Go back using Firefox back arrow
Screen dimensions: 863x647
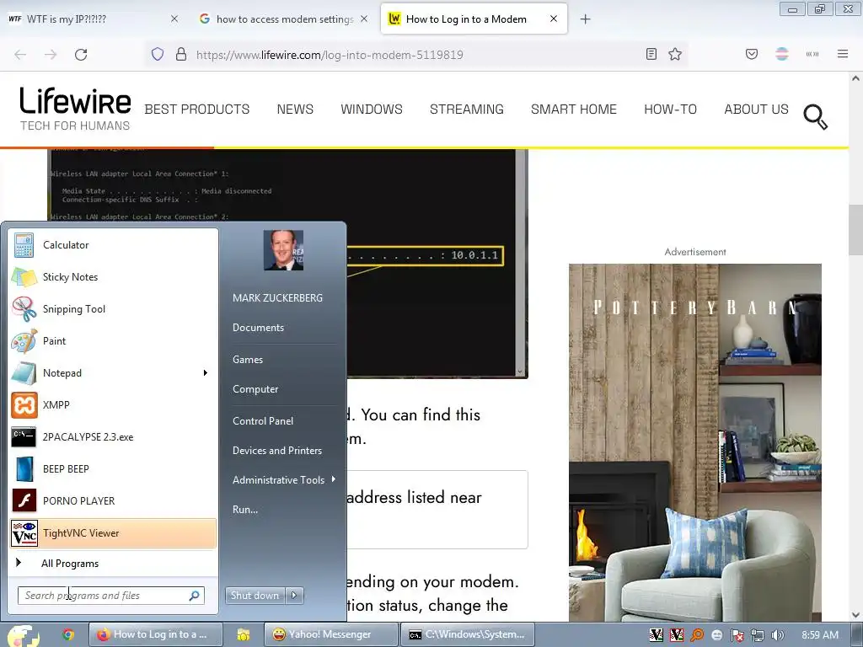coord(20,55)
